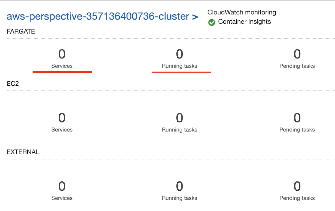Click EXTERNAL Running tasks count 0
Image resolution: width=335 pixels, height=211 pixels.
tap(179, 186)
